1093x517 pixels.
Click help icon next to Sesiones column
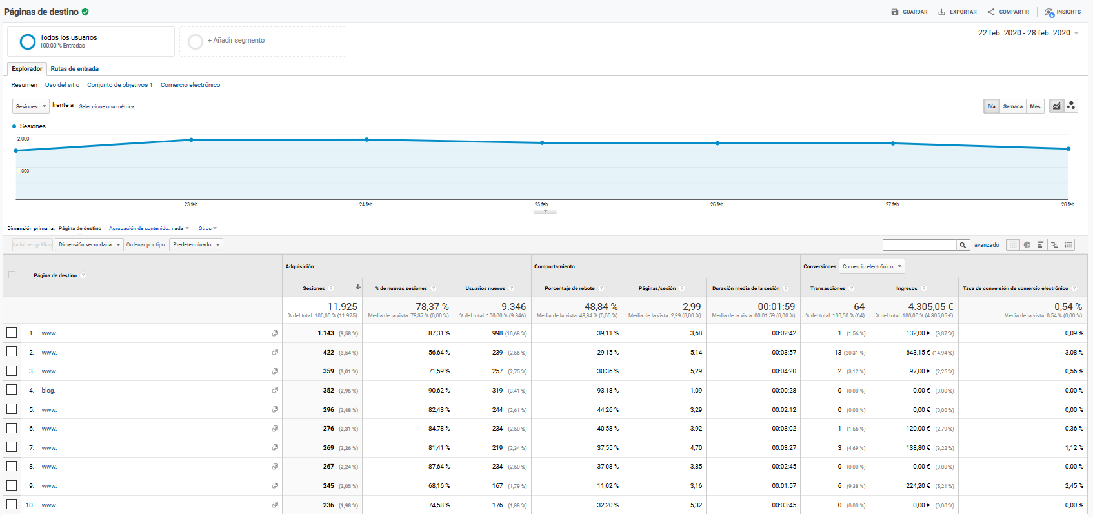pos(331,288)
